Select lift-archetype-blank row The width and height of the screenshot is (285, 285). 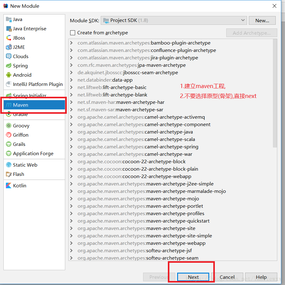(x=171, y=95)
